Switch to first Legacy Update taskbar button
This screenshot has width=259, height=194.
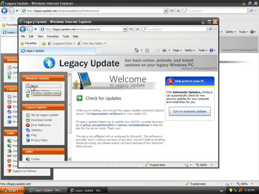point(47,190)
